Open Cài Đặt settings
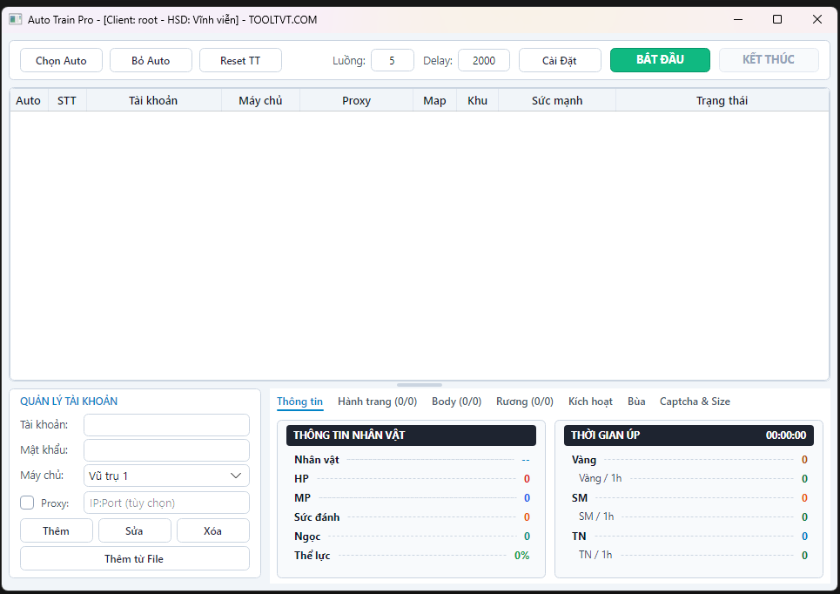This screenshot has width=840, height=594. 560,61
